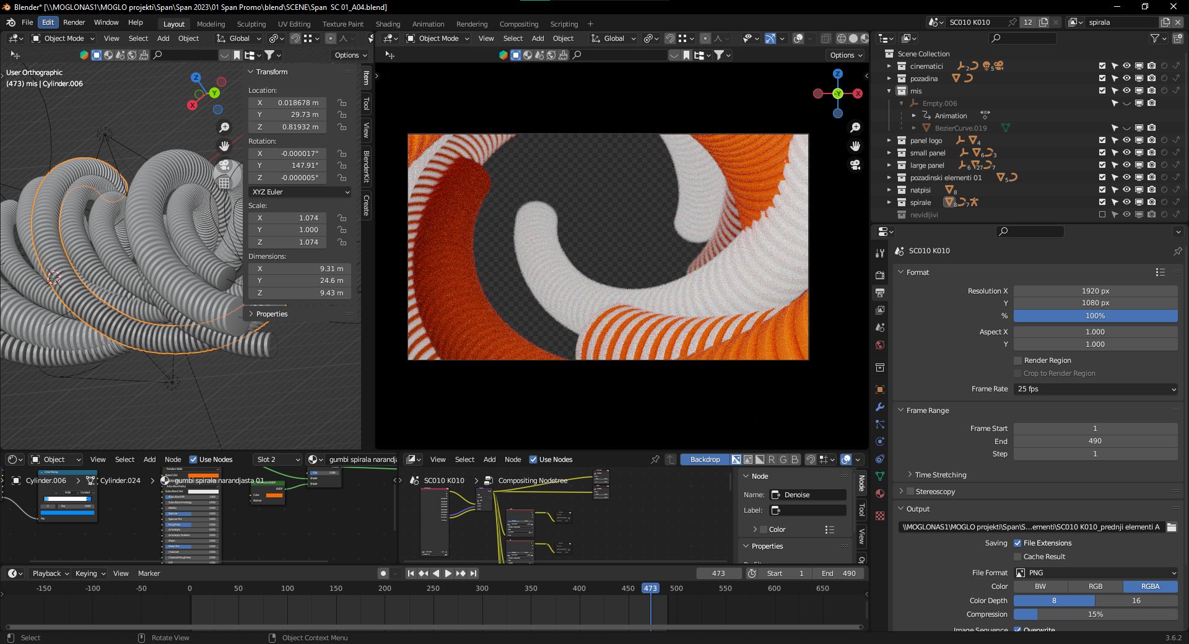This screenshot has height=644, width=1189.
Task: Expand the cinematici collection in the outliner
Action: point(889,66)
